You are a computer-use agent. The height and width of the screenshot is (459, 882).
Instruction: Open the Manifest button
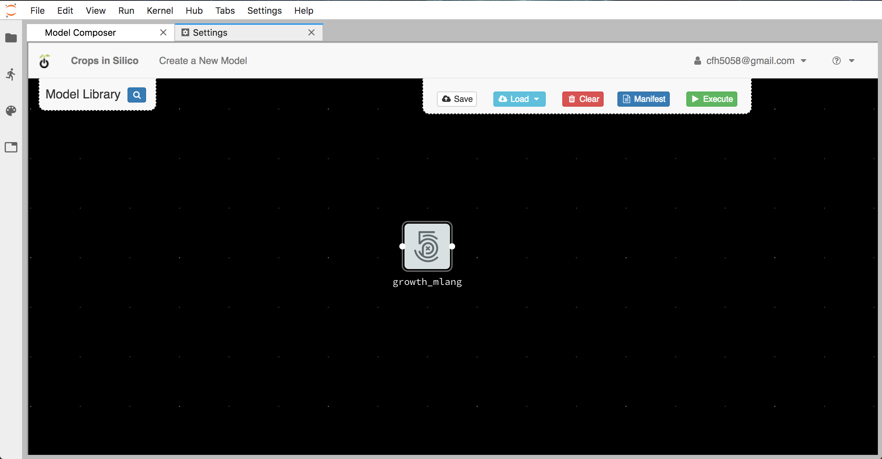[644, 99]
